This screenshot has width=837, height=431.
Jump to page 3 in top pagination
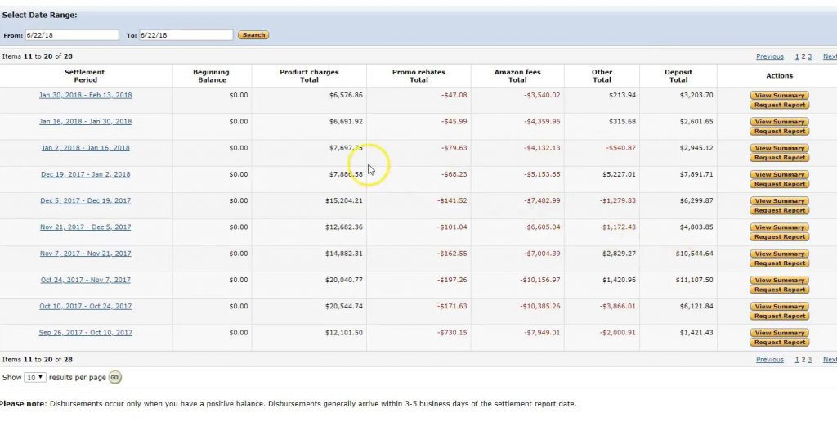coord(809,57)
